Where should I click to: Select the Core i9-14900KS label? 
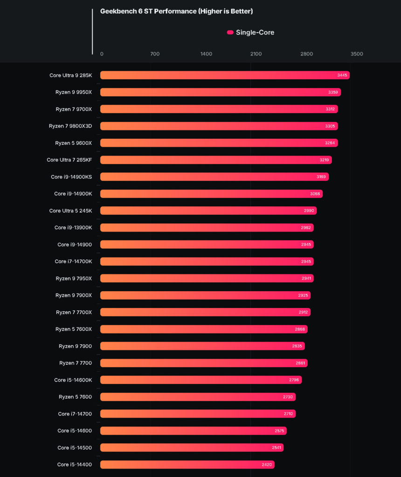tap(71, 177)
